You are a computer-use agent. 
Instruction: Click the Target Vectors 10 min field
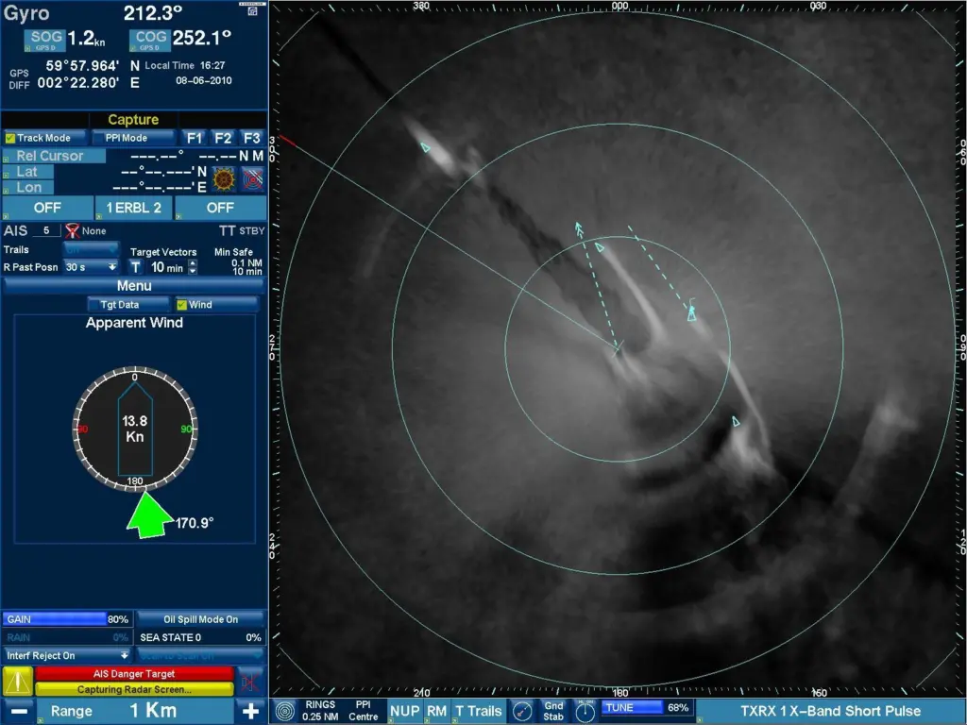point(166,267)
